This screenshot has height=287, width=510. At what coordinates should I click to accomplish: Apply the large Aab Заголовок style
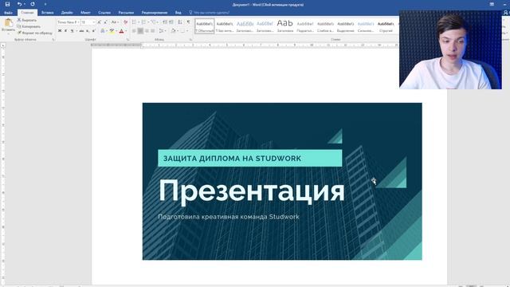(x=285, y=26)
